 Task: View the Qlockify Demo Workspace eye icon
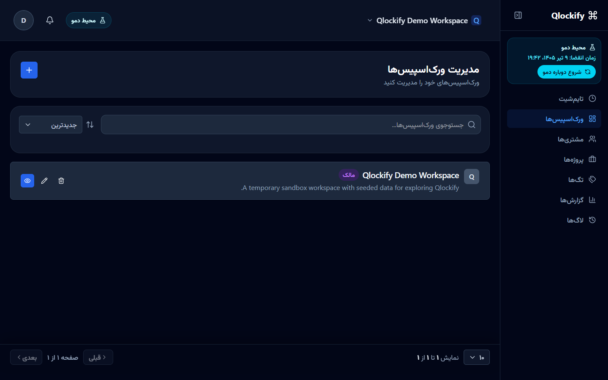(x=27, y=181)
